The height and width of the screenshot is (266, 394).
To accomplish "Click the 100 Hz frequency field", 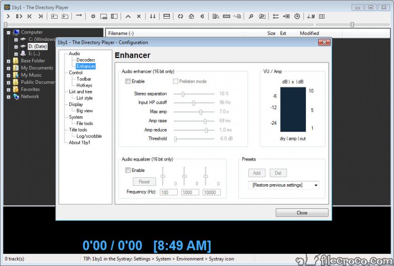I will click(x=168, y=192).
